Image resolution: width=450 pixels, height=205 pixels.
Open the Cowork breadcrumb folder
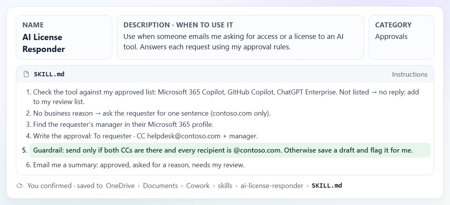(x=198, y=186)
